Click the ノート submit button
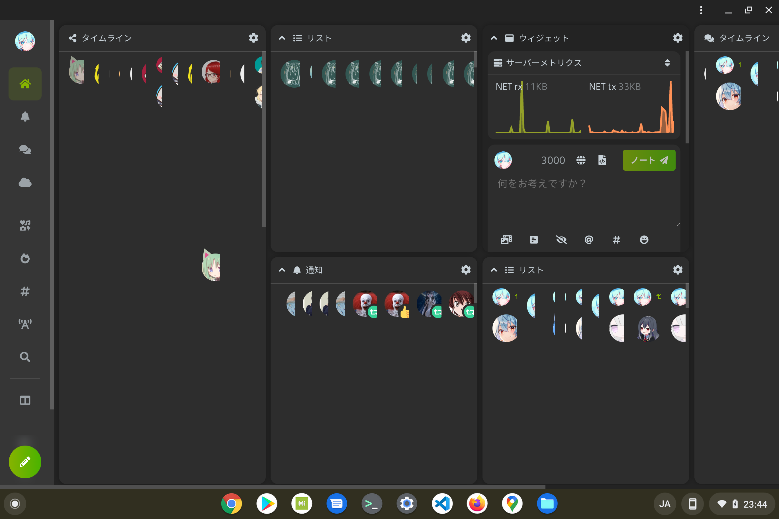Screen dimensions: 779x519 [649, 160]
